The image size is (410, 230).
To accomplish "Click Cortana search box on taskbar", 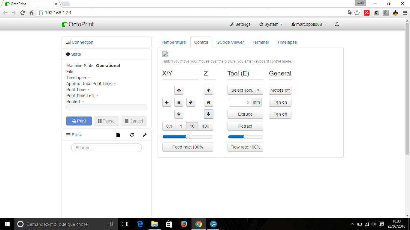I will pyautogui.click(x=65, y=224).
